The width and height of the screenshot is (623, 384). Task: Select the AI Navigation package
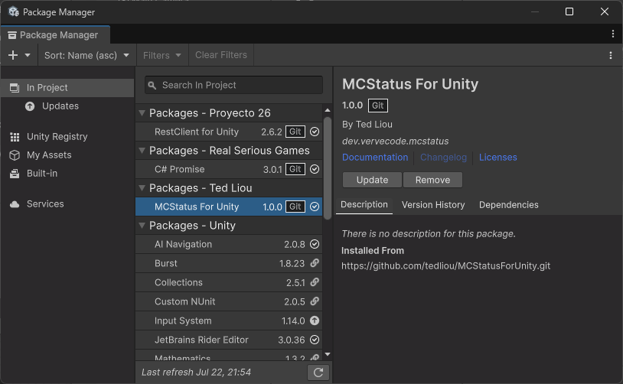pos(229,244)
